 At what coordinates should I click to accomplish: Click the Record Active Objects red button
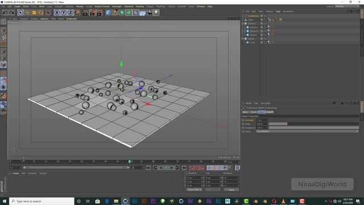coord(191,168)
